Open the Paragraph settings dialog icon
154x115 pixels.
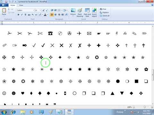[66, 15]
